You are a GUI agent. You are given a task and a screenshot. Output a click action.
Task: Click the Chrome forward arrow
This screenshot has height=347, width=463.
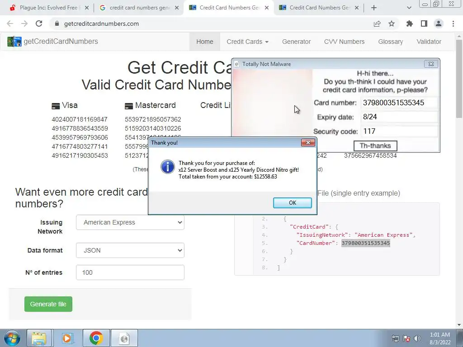coord(24,23)
